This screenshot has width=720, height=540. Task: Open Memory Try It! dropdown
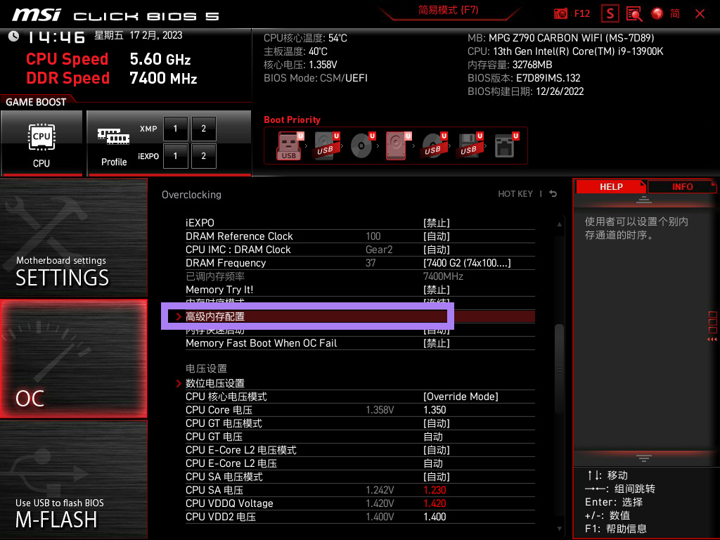436,290
